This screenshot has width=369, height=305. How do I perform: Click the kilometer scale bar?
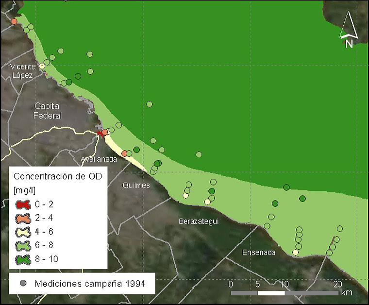point(284,293)
